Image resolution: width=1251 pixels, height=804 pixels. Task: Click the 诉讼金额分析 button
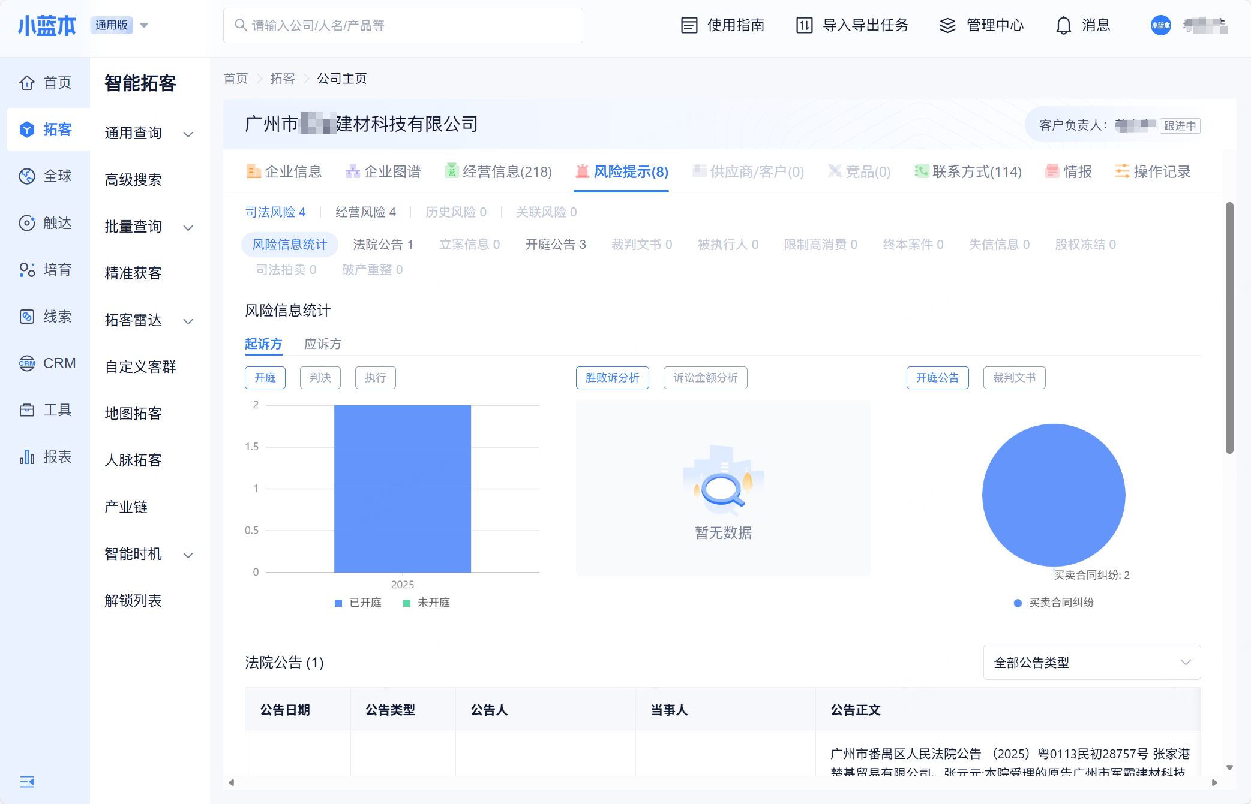705,378
